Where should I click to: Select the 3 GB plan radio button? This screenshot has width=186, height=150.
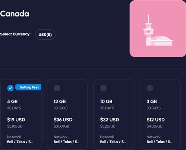coord(150,88)
